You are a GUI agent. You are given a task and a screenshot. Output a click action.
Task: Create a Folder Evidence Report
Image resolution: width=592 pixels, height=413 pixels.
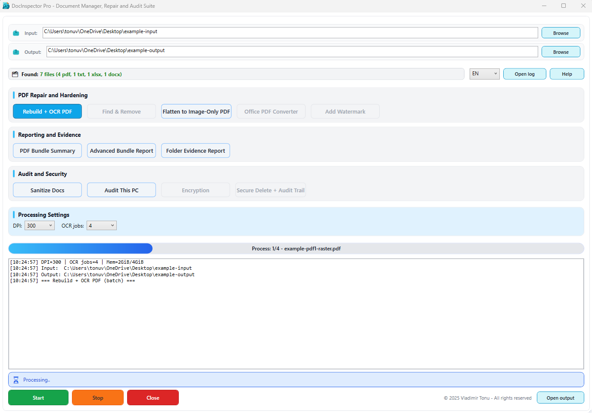pyautogui.click(x=195, y=151)
